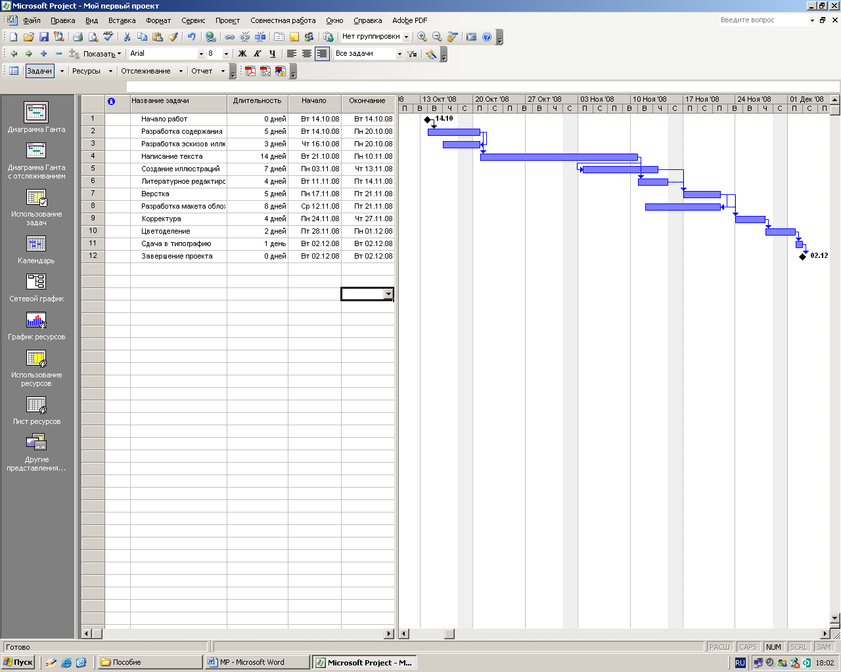Viewport: 841px width, 672px height.
Task: Print the project via printer icon
Action: pyautogui.click(x=78, y=37)
